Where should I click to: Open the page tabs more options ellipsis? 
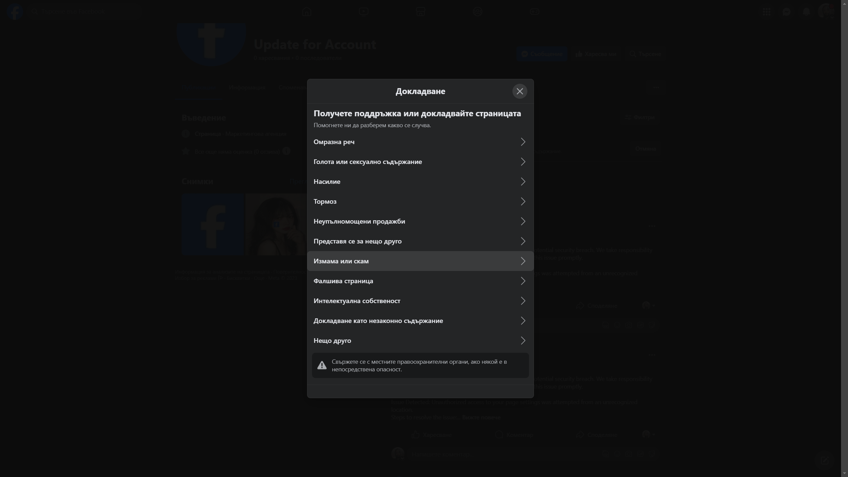[656, 88]
